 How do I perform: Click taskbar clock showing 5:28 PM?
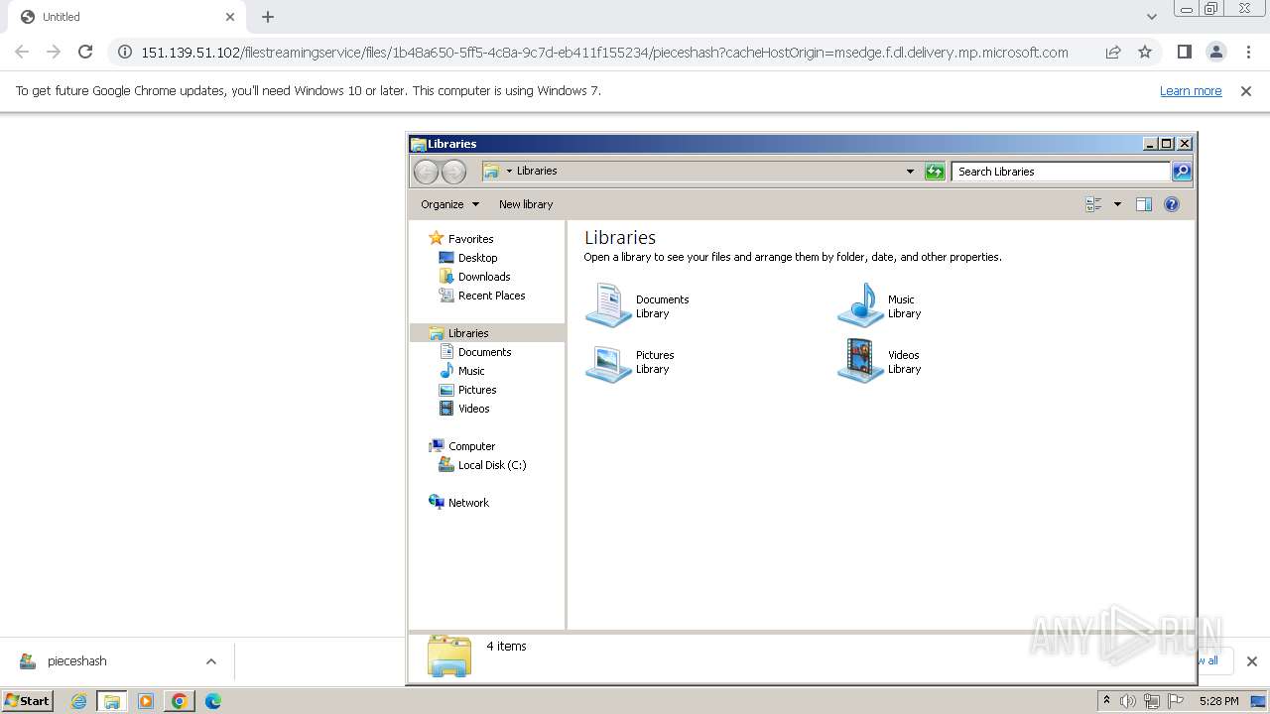pos(1218,701)
